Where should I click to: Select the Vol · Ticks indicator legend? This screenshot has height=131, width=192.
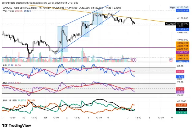point(9,11)
